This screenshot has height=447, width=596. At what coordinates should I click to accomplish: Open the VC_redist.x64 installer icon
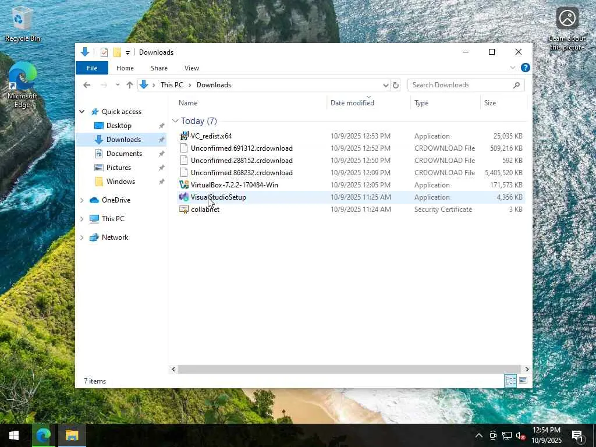tap(184, 136)
